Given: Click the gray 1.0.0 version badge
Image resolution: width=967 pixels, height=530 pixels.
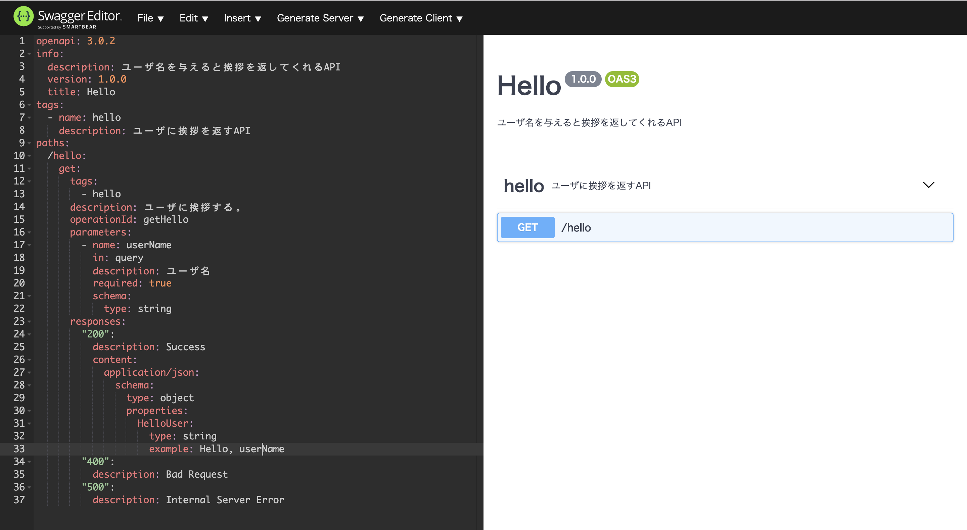Looking at the screenshot, I should point(583,79).
